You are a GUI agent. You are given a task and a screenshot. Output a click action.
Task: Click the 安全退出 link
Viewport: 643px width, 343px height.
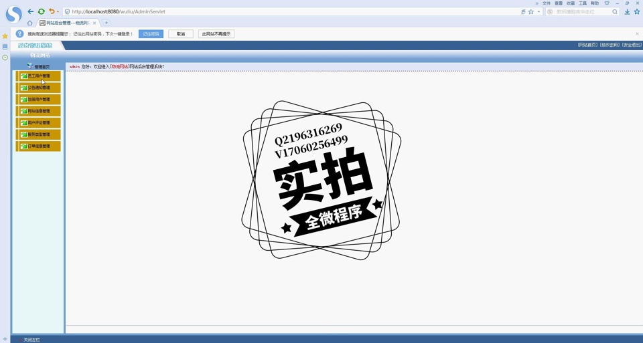[x=632, y=45]
